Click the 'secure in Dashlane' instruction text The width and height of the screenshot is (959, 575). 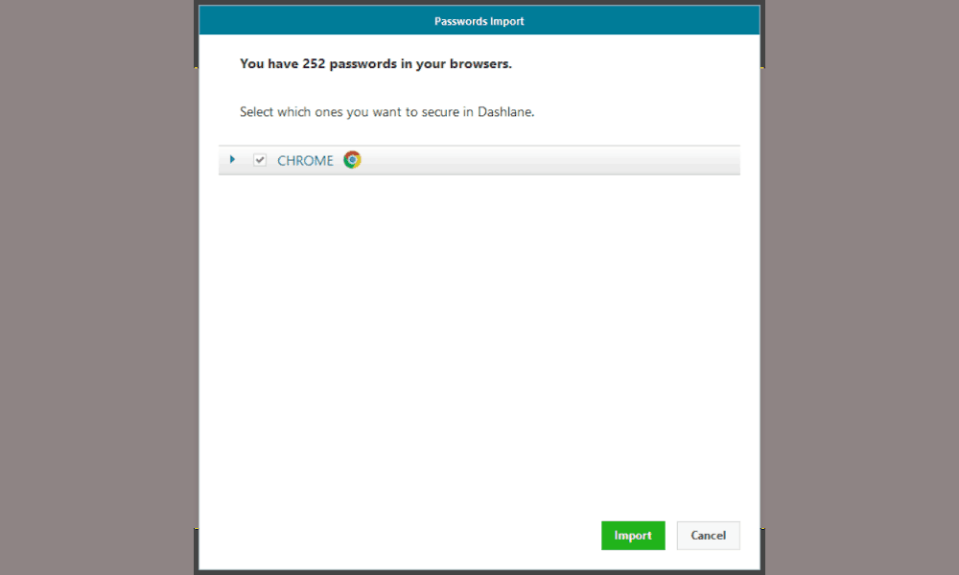click(x=387, y=112)
